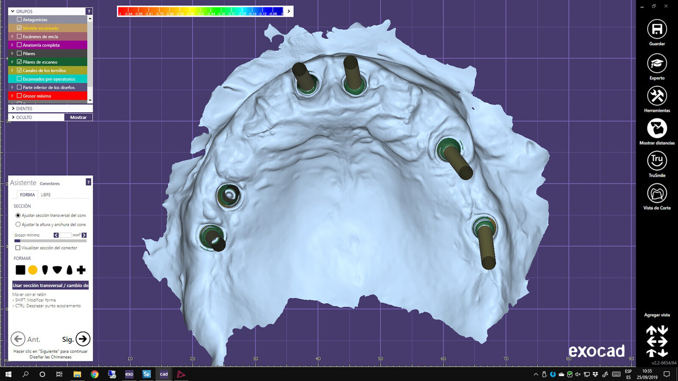Open the Herramientas tools menu
The image size is (678, 381).
pyautogui.click(x=657, y=96)
